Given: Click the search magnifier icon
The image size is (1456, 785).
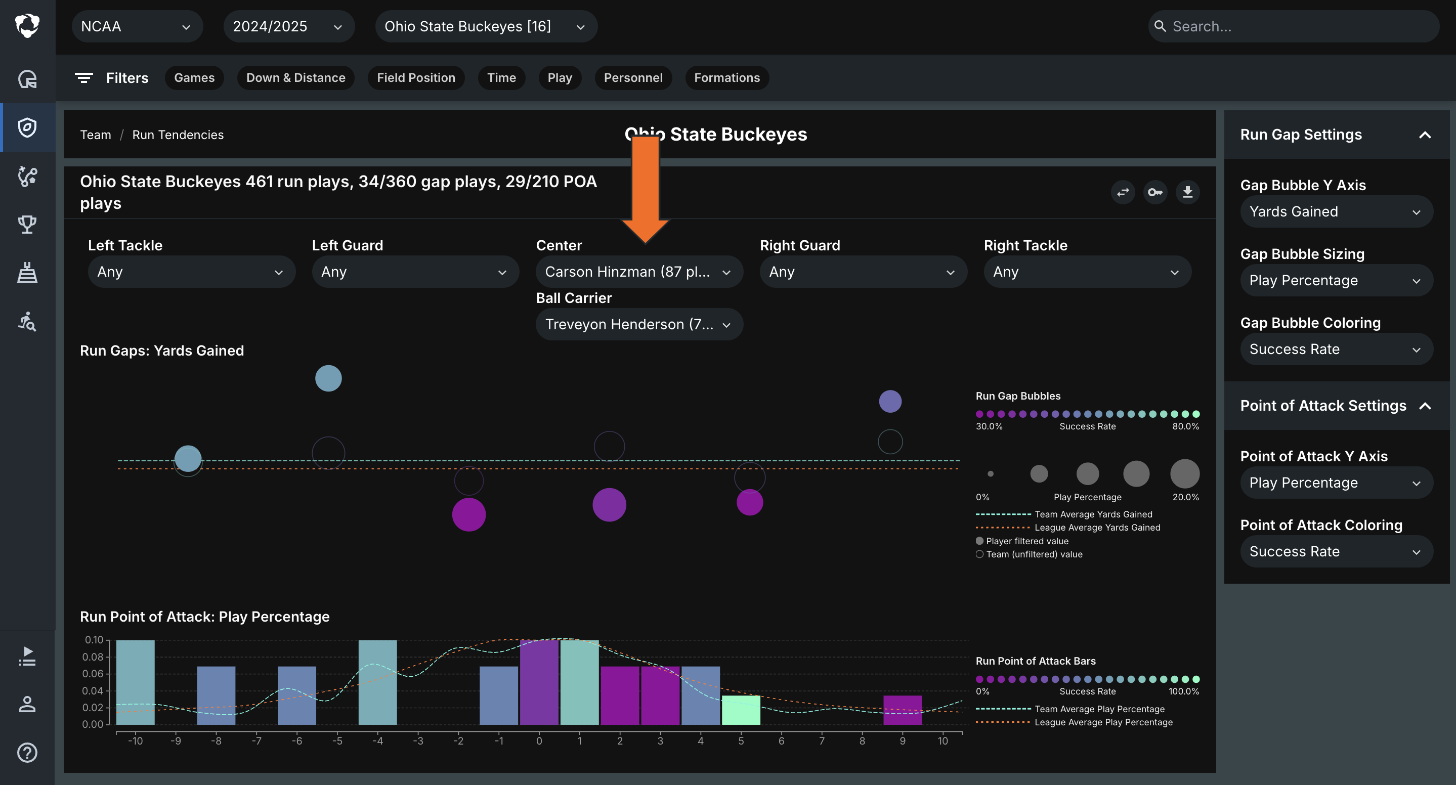Looking at the screenshot, I should pyautogui.click(x=1160, y=26).
